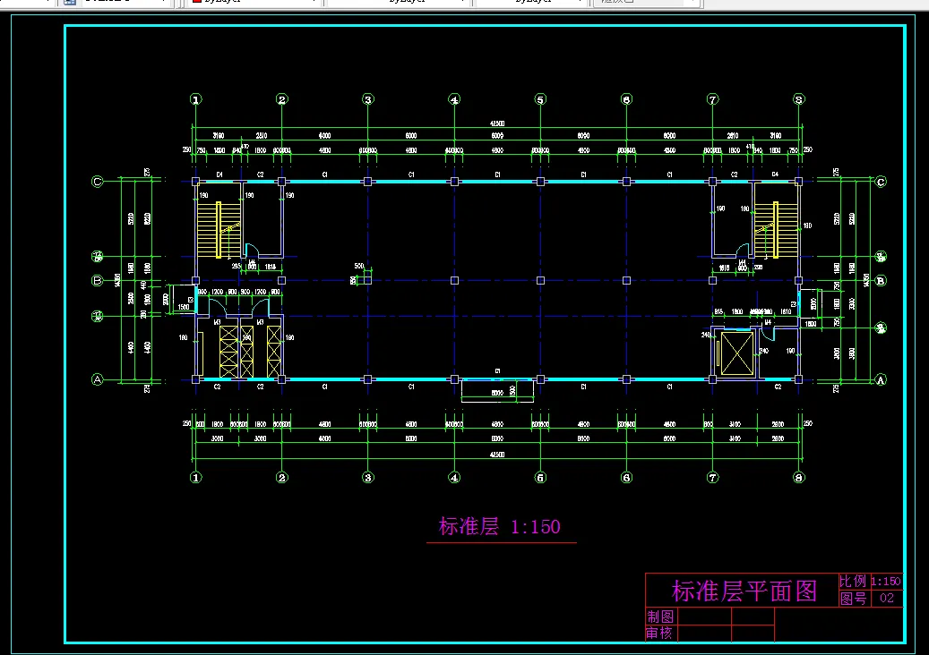Select the bottom overall dimension 43500

click(x=497, y=455)
